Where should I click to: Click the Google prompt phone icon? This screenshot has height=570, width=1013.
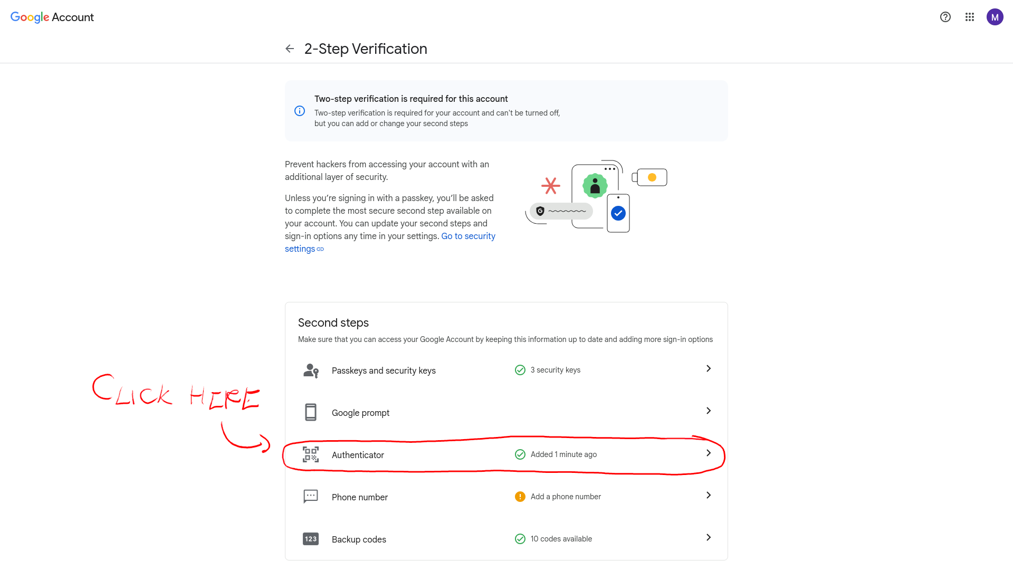311,412
